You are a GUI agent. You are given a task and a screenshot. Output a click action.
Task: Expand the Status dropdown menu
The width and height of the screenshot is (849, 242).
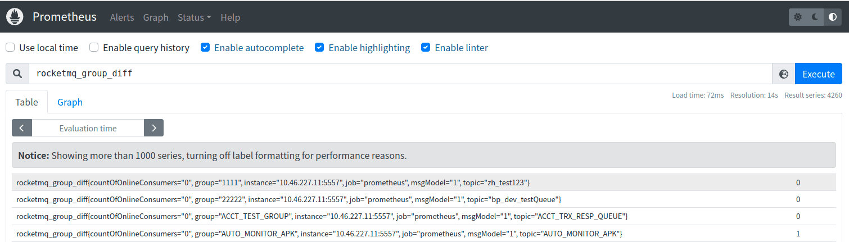coord(194,17)
